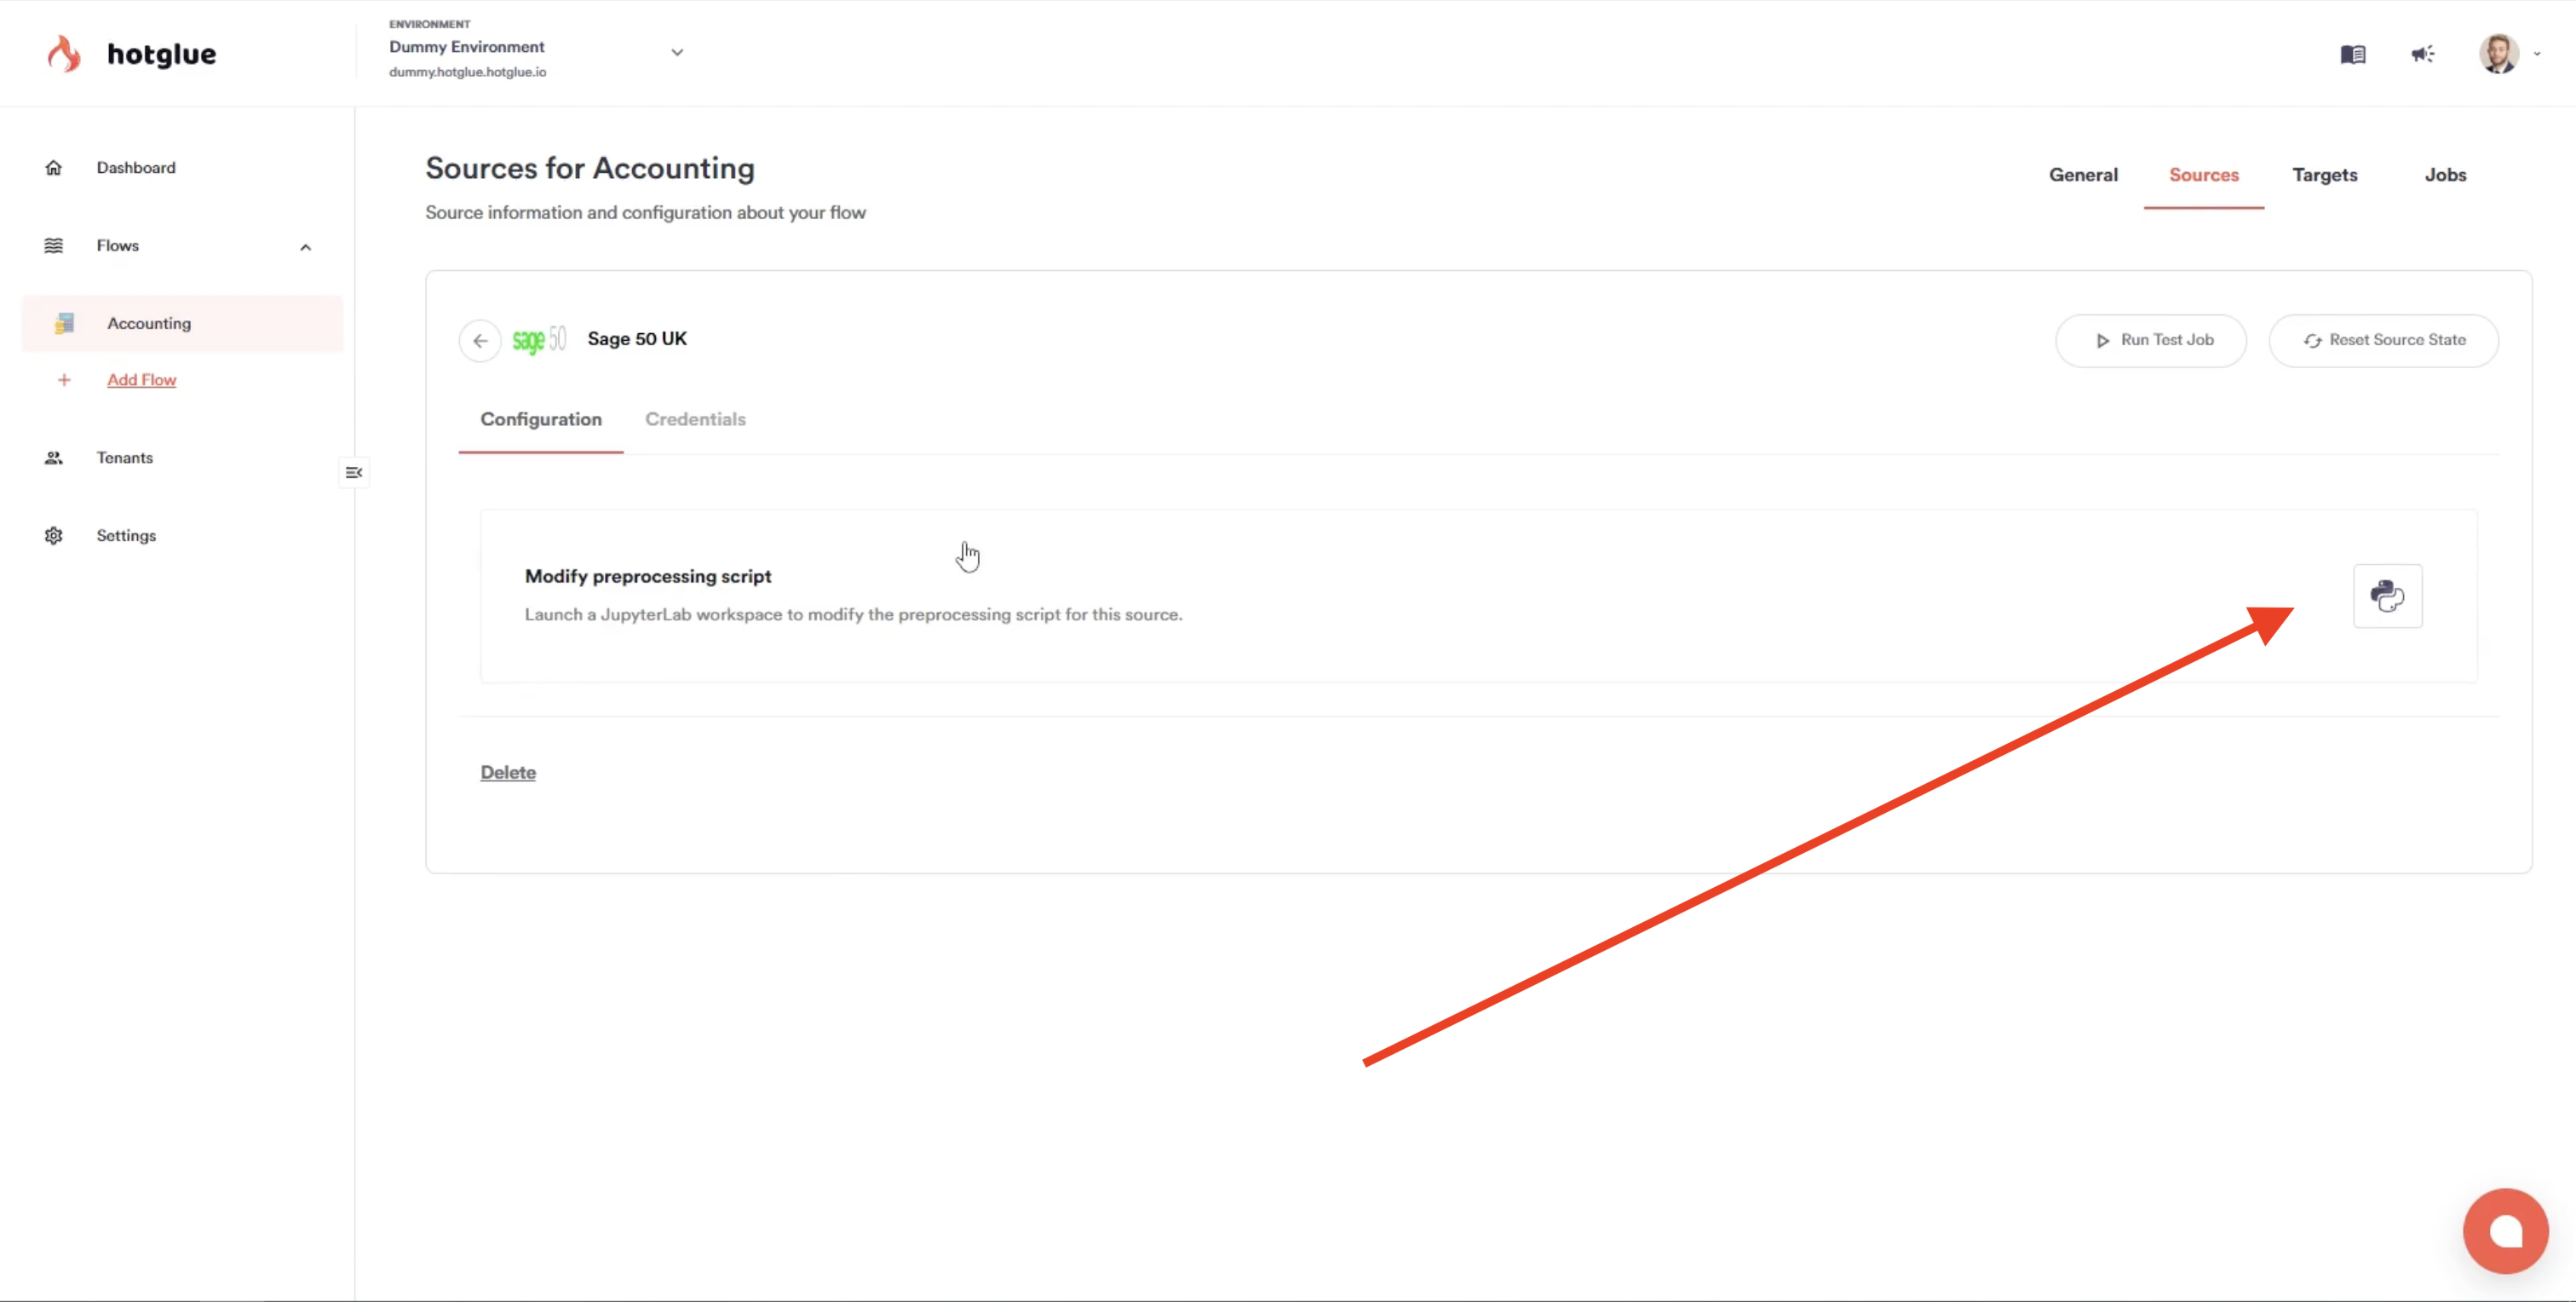
Task: Click the notifications bell icon
Action: [2422, 55]
